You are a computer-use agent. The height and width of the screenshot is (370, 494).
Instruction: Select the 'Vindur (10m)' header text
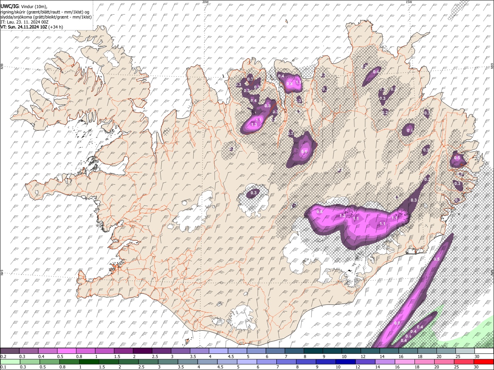tap(34, 7)
